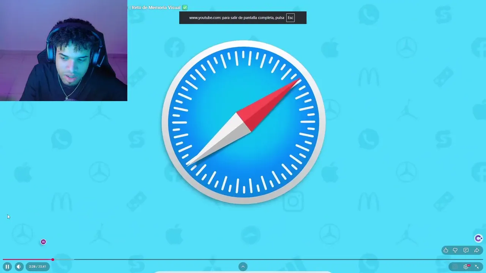Click the streamer webcam overlay
Image resolution: width=486 pixels, height=273 pixels.
[63, 50]
